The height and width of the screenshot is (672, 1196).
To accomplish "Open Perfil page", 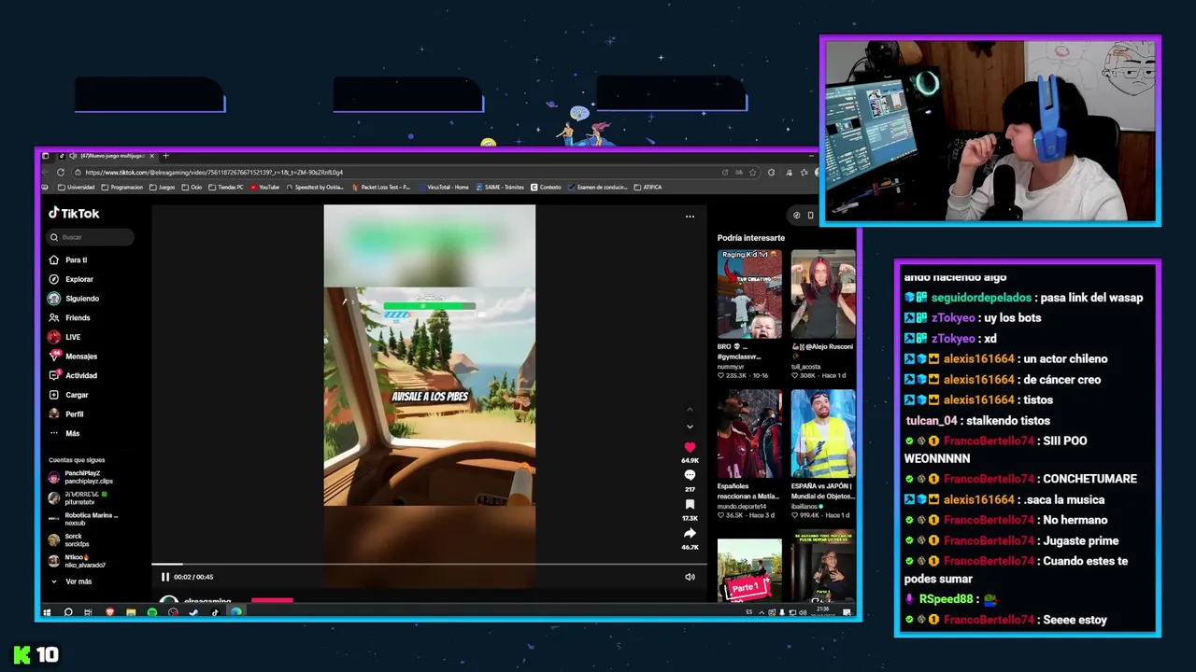I will [66, 414].
